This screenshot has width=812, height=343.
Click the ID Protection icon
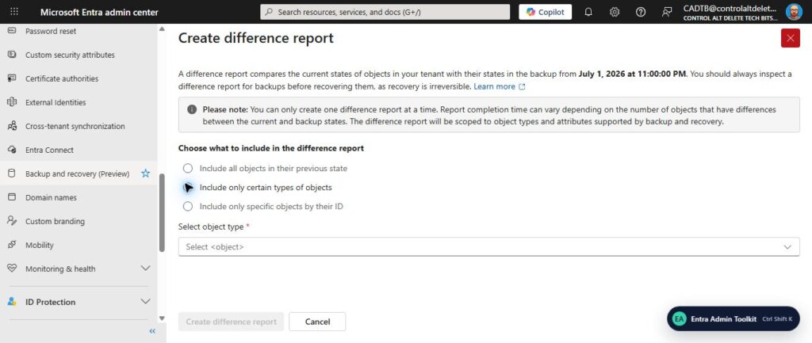(x=12, y=302)
